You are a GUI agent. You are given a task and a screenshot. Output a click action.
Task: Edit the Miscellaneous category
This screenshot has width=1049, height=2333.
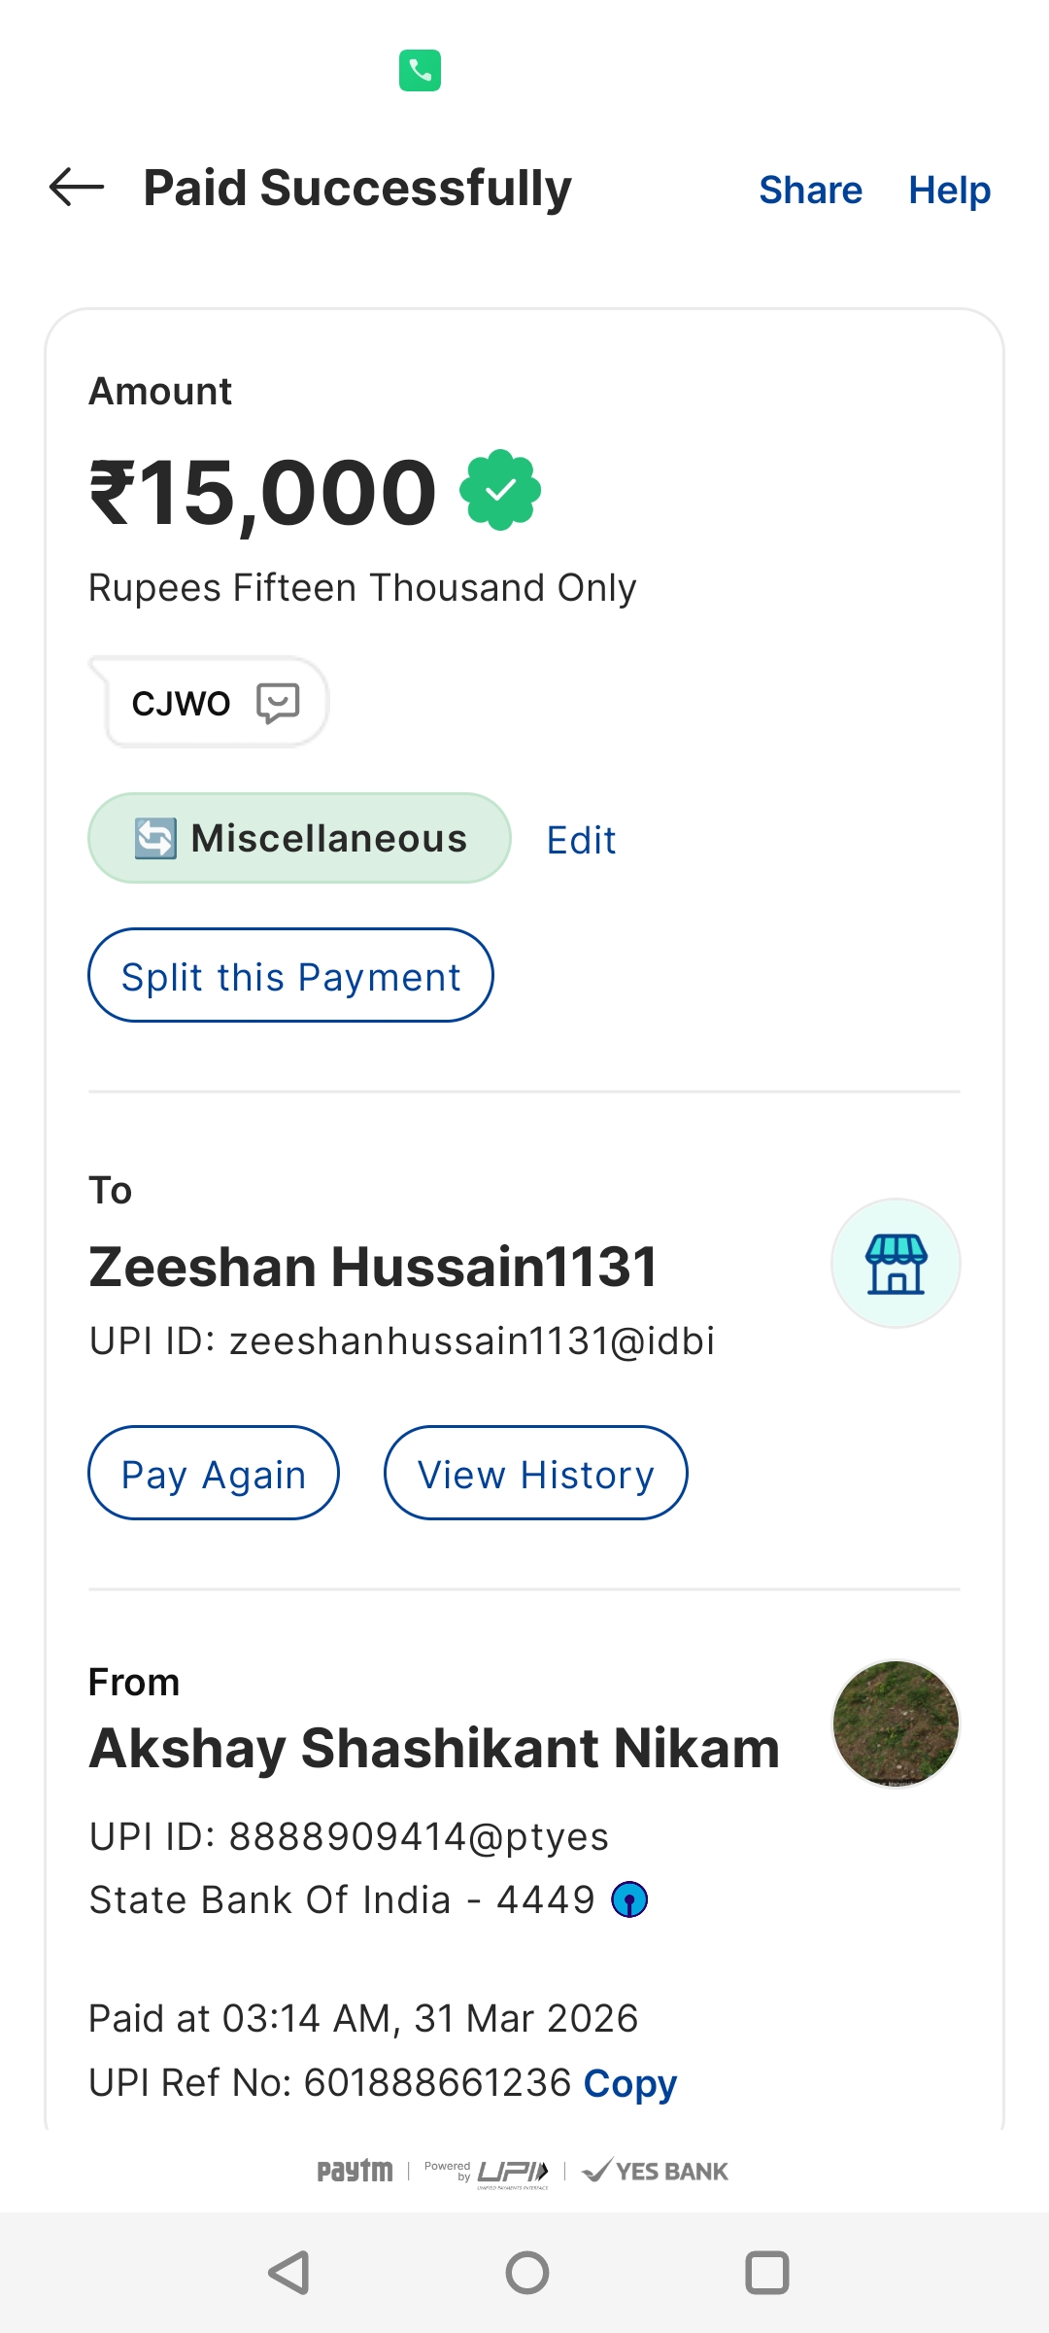[x=581, y=840]
